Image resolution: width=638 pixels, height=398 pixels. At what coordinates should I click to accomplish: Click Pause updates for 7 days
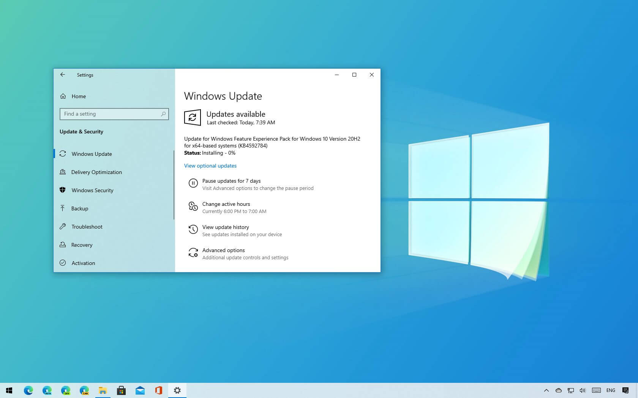pos(231,181)
